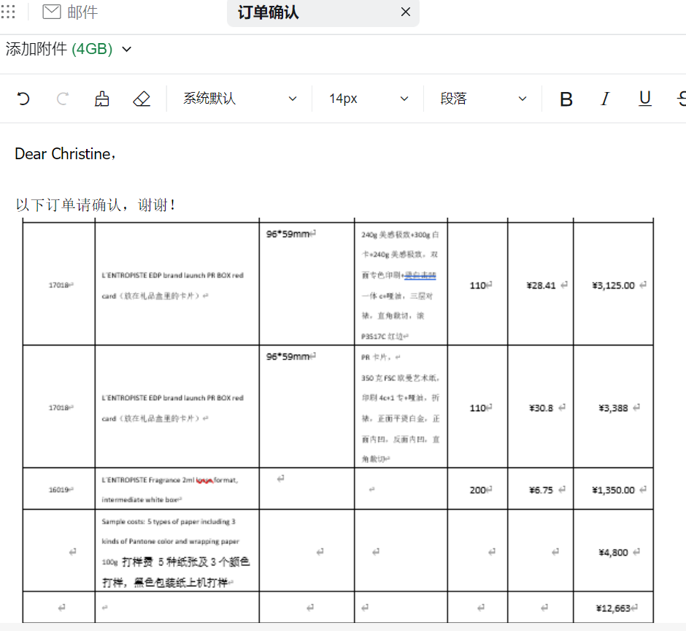Click the ¥3,125.00 total cell

click(x=613, y=284)
